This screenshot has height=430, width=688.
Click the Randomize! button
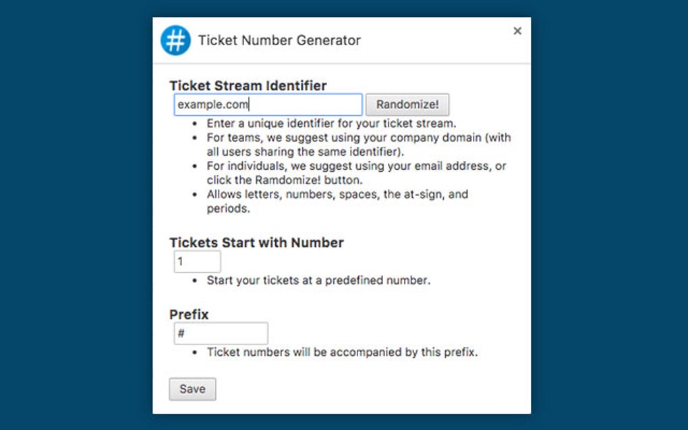click(x=407, y=104)
